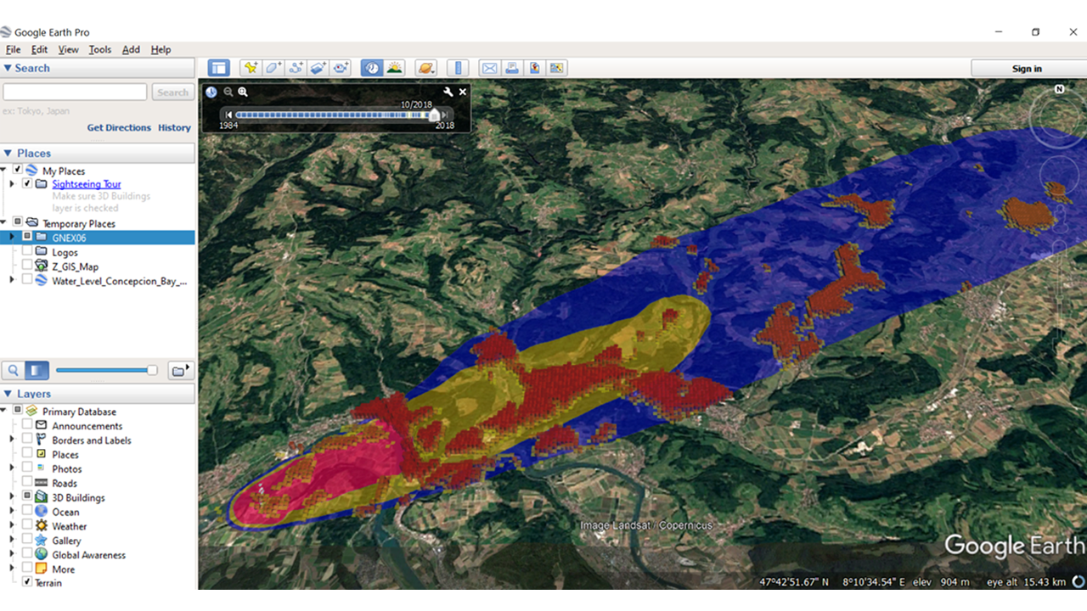This screenshot has height=611, width=1087.
Task: Click the Primary Database layers icon
Action: pos(31,412)
